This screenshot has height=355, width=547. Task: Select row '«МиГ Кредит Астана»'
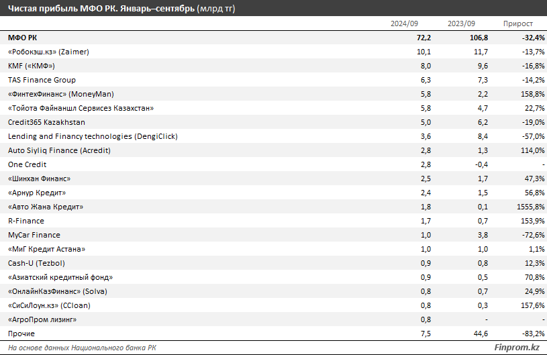pos(274,249)
